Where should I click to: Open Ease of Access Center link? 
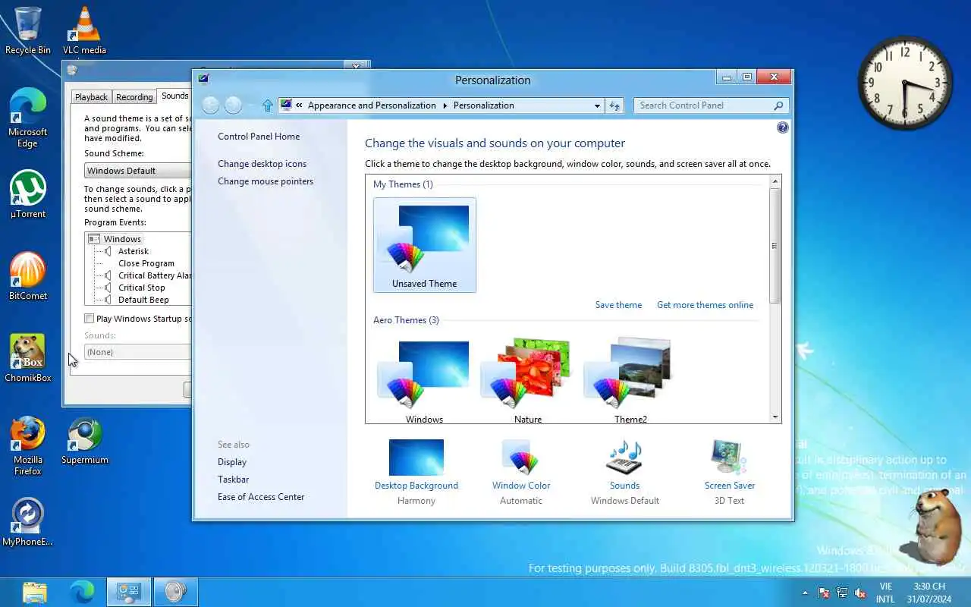tap(261, 497)
